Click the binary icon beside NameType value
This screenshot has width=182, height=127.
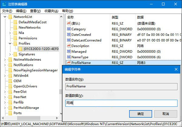[x=69, y=57]
